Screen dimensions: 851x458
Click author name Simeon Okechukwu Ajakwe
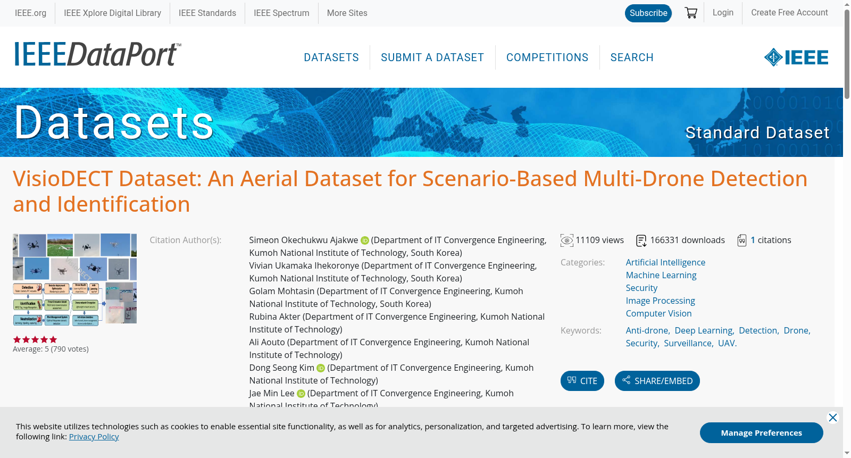(x=304, y=240)
